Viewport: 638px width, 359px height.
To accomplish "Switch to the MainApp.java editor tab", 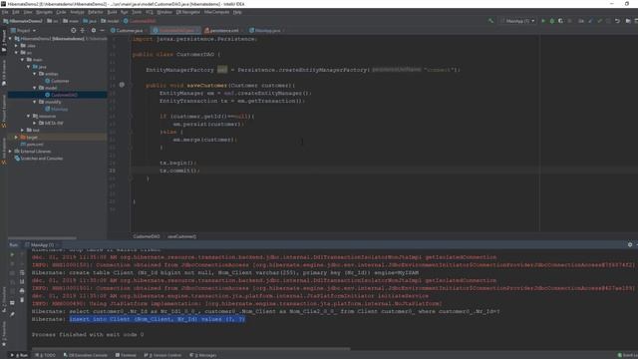I will point(266,31).
